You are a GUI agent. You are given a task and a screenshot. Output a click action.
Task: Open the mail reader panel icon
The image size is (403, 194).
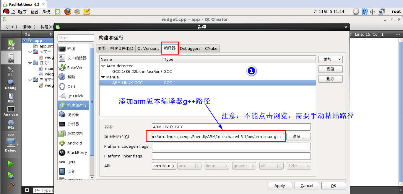point(77,11)
